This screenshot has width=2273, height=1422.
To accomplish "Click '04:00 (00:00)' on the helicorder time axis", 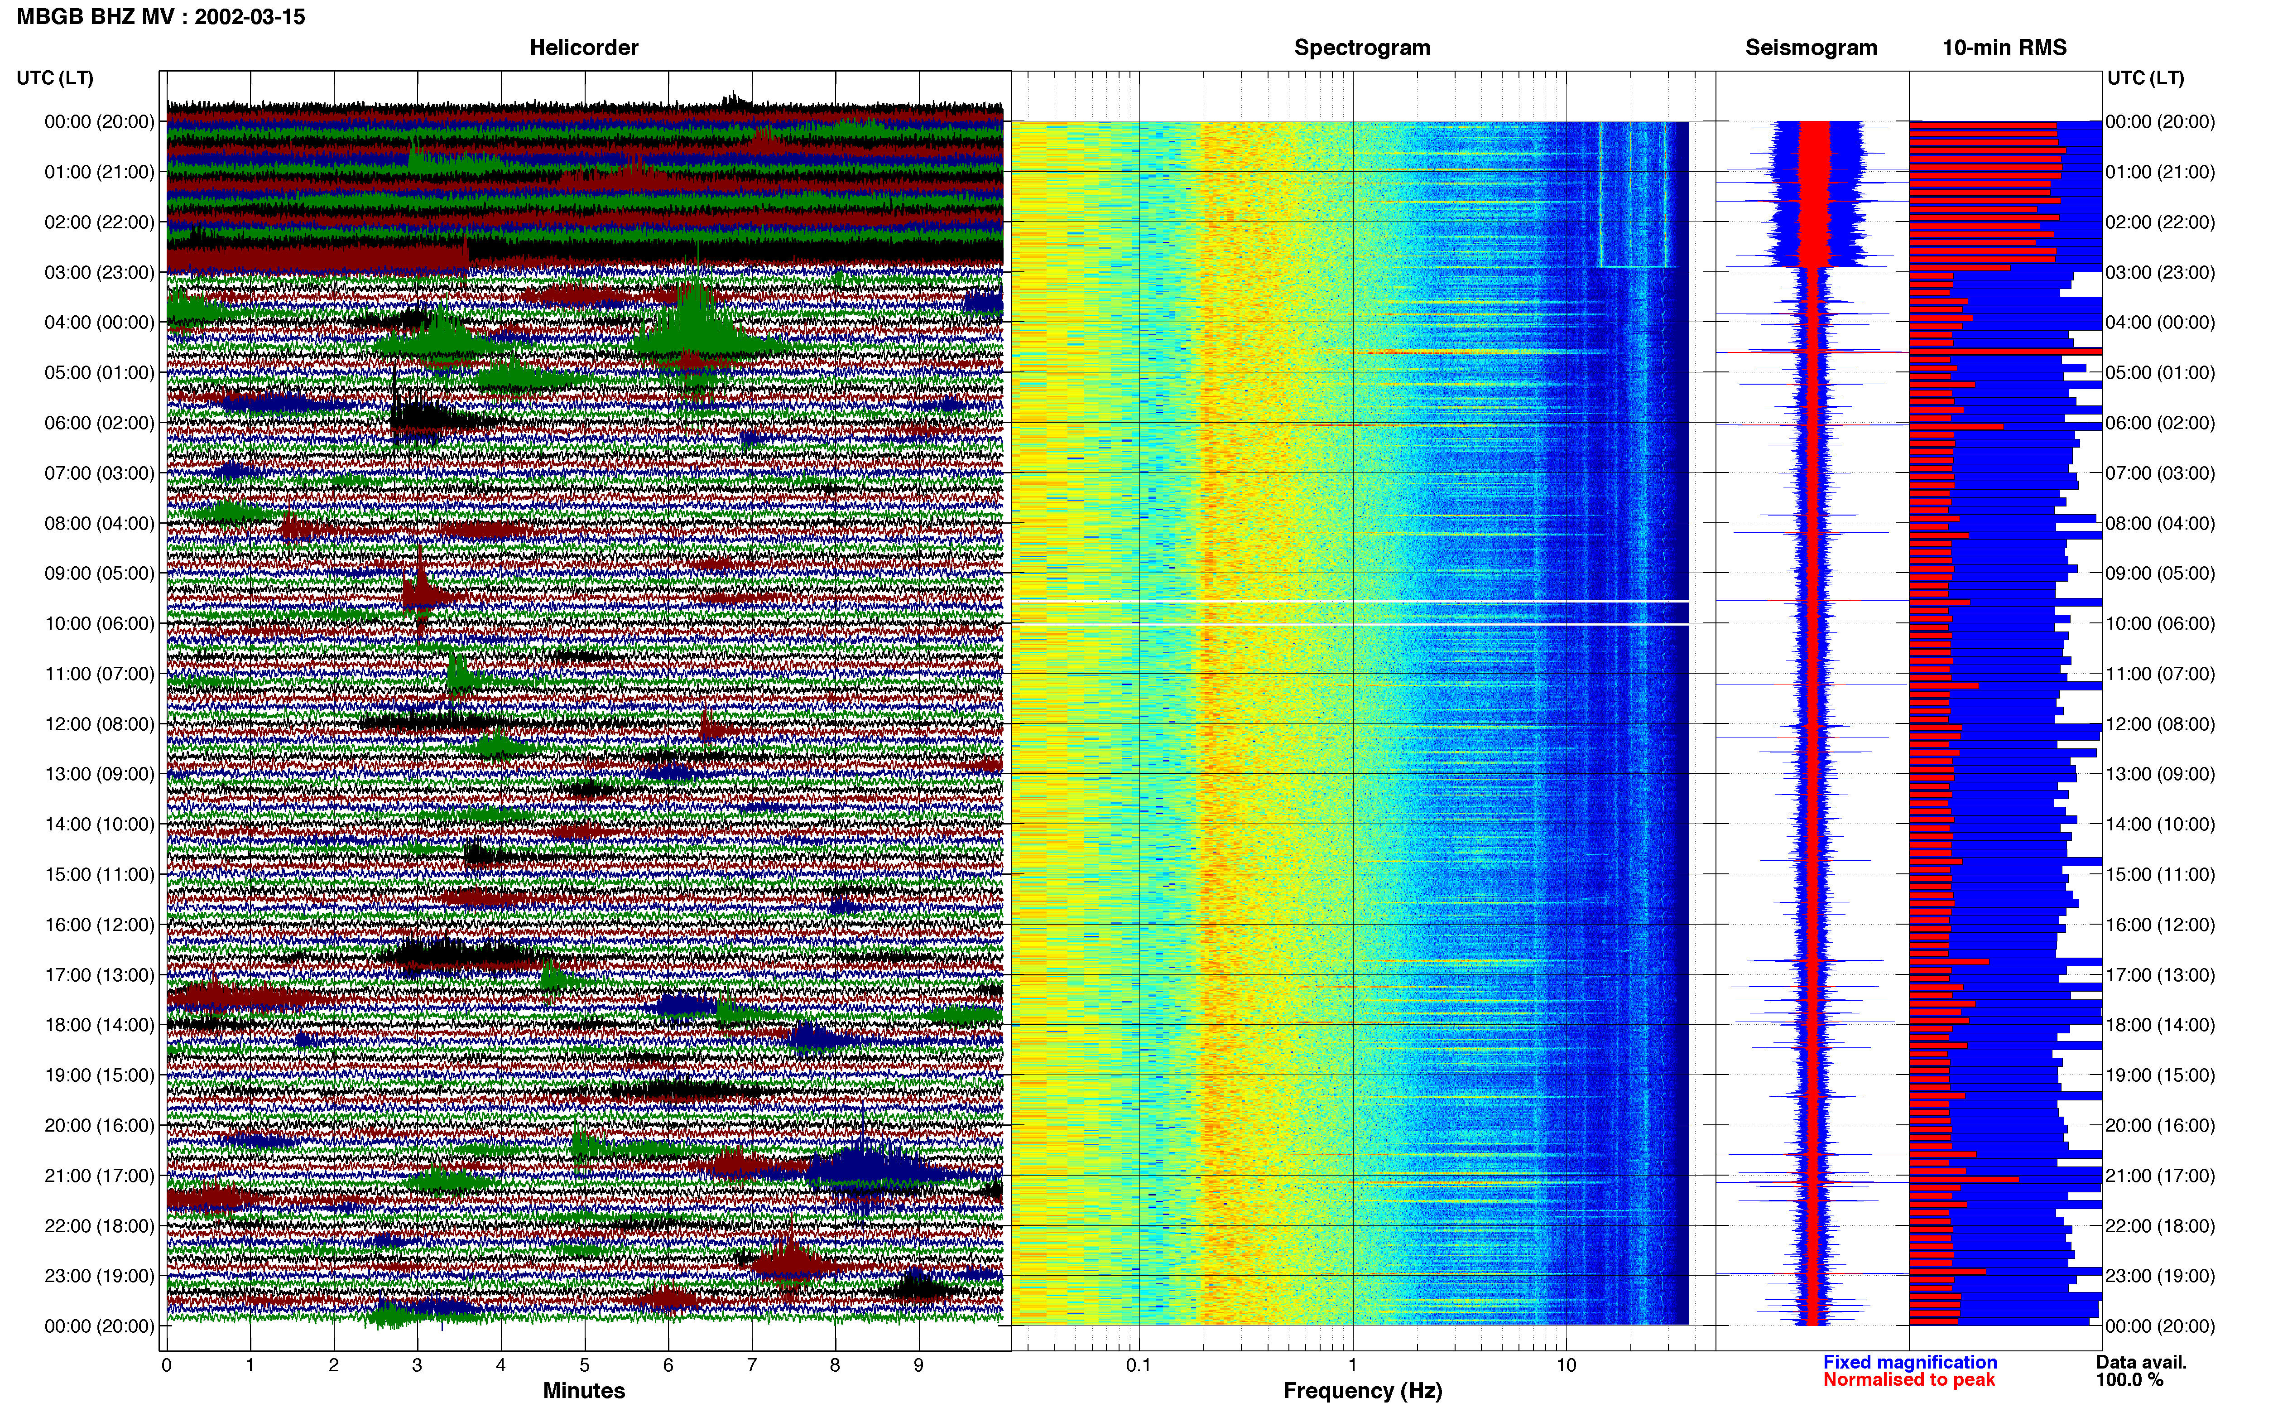I will pyautogui.click(x=100, y=323).
